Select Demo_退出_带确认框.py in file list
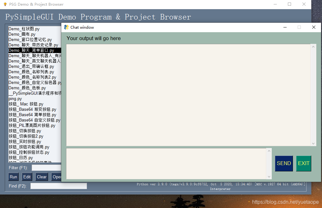 pyautogui.click(x=34, y=67)
